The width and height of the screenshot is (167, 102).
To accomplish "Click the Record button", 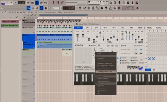I will [x=16, y=3].
